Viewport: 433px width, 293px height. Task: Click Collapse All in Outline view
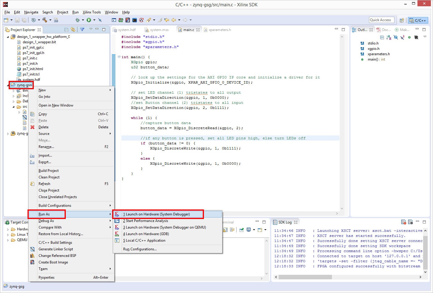click(382, 37)
